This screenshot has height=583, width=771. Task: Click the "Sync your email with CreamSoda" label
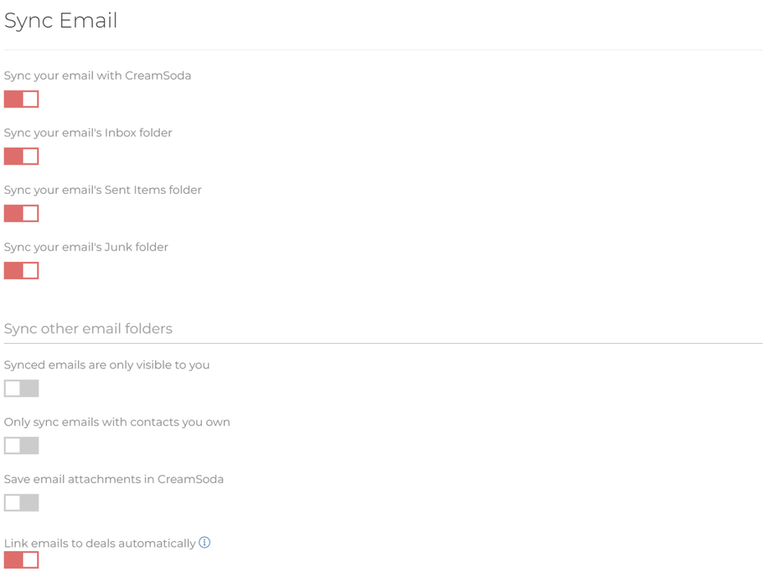tap(97, 75)
